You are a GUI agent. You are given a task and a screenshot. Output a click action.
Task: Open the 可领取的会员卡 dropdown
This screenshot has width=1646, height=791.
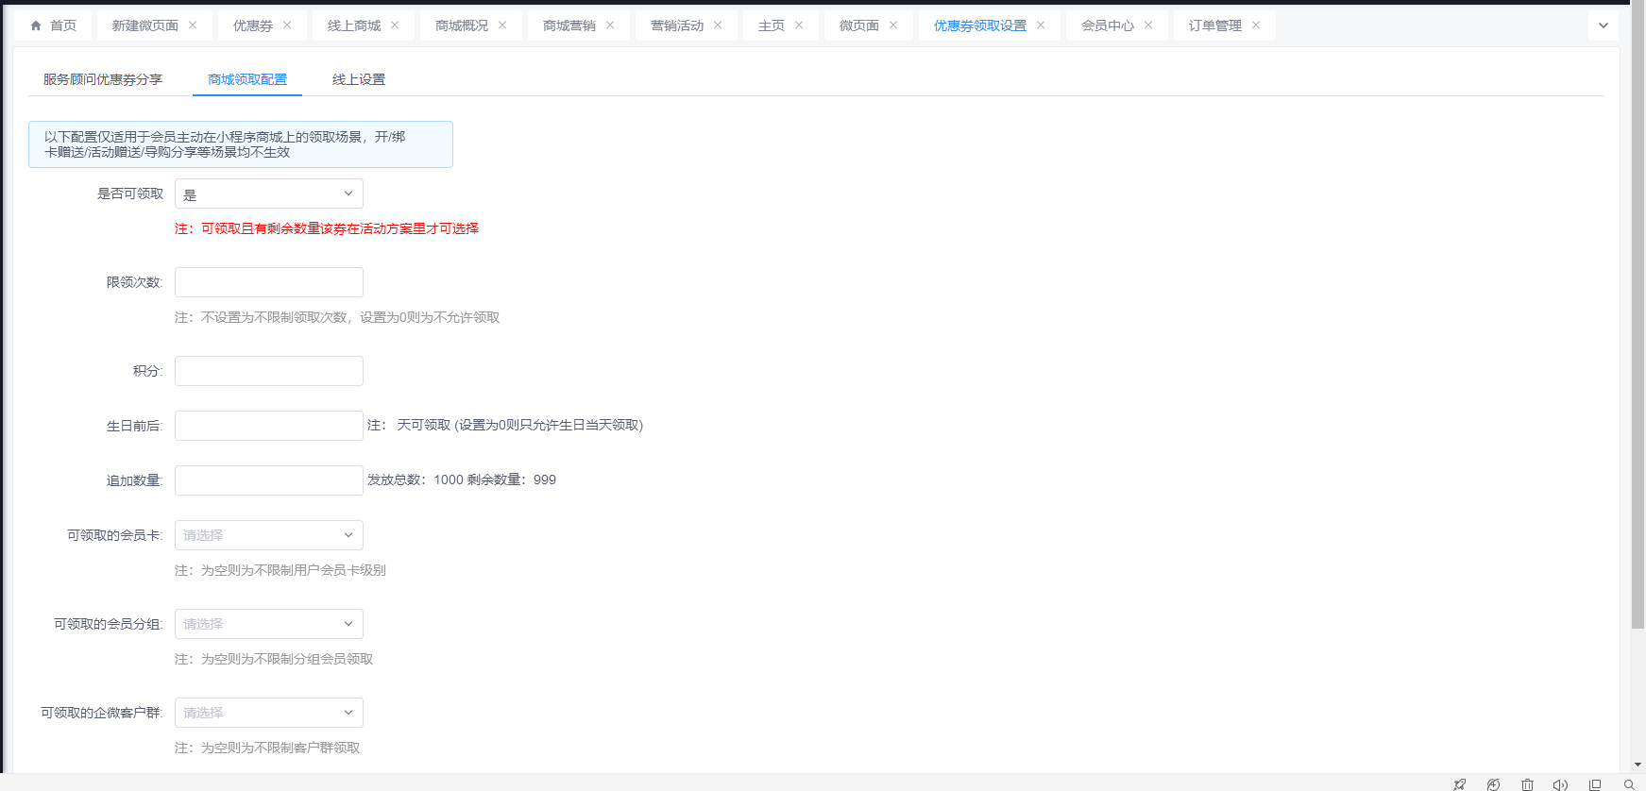(x=269, y=535)
